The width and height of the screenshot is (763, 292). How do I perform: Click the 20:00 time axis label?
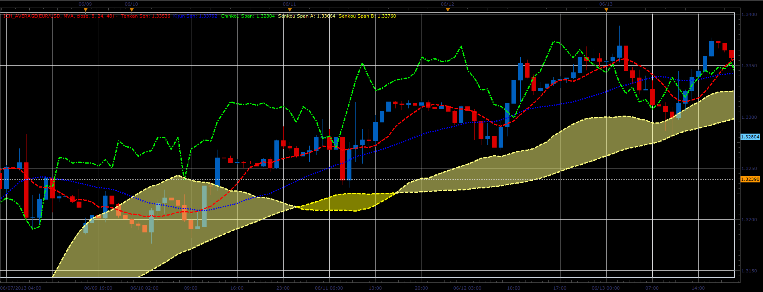pyautogui.click(x=421, y=288)
